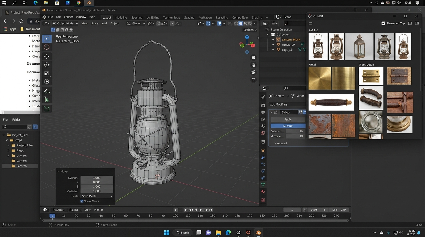Screen dimensions: 425x237
Task: Select the Rotate tool
Action: (x=47, y=65)
